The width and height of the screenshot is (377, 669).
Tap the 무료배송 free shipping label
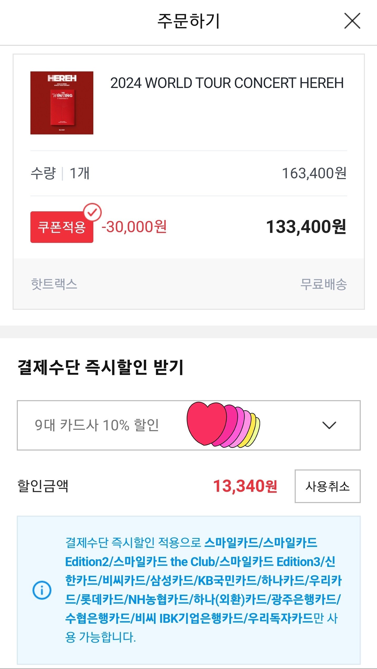[x=324, y=284]
